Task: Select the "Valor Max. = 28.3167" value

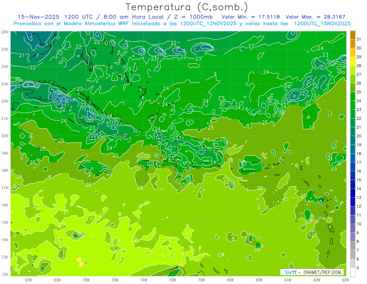Action: (x=316, y=17)
